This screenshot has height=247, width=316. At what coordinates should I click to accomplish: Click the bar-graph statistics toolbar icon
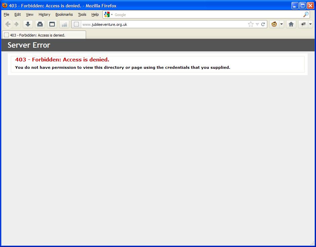point(64,24)
